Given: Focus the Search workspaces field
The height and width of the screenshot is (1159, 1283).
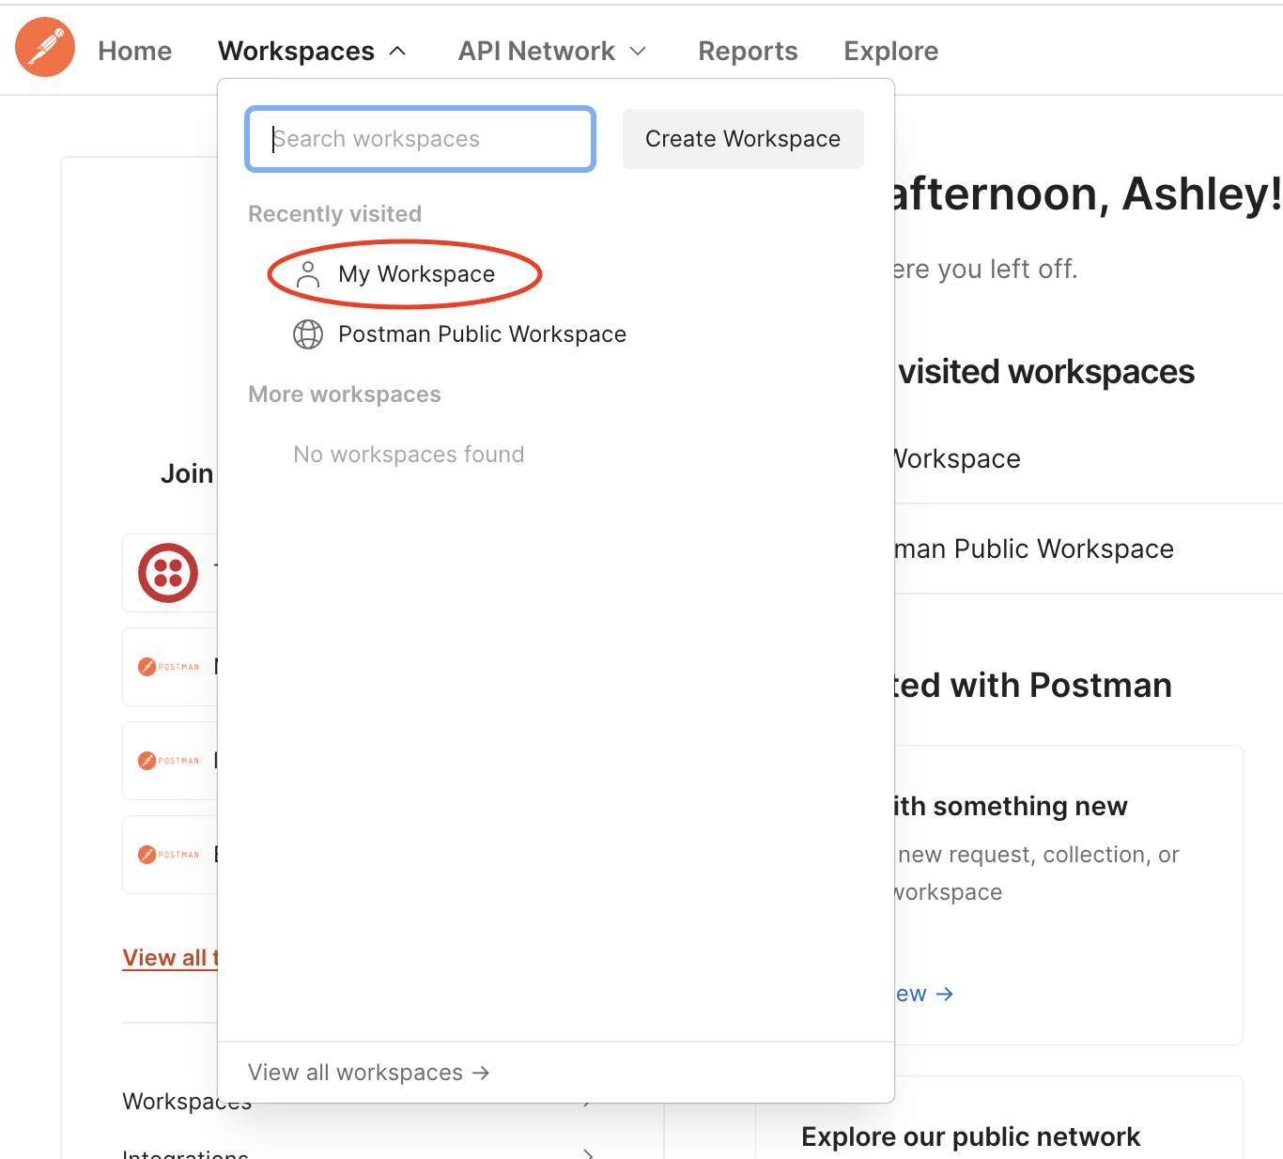Looking at the screenshot, I should (x=421, y=139).
